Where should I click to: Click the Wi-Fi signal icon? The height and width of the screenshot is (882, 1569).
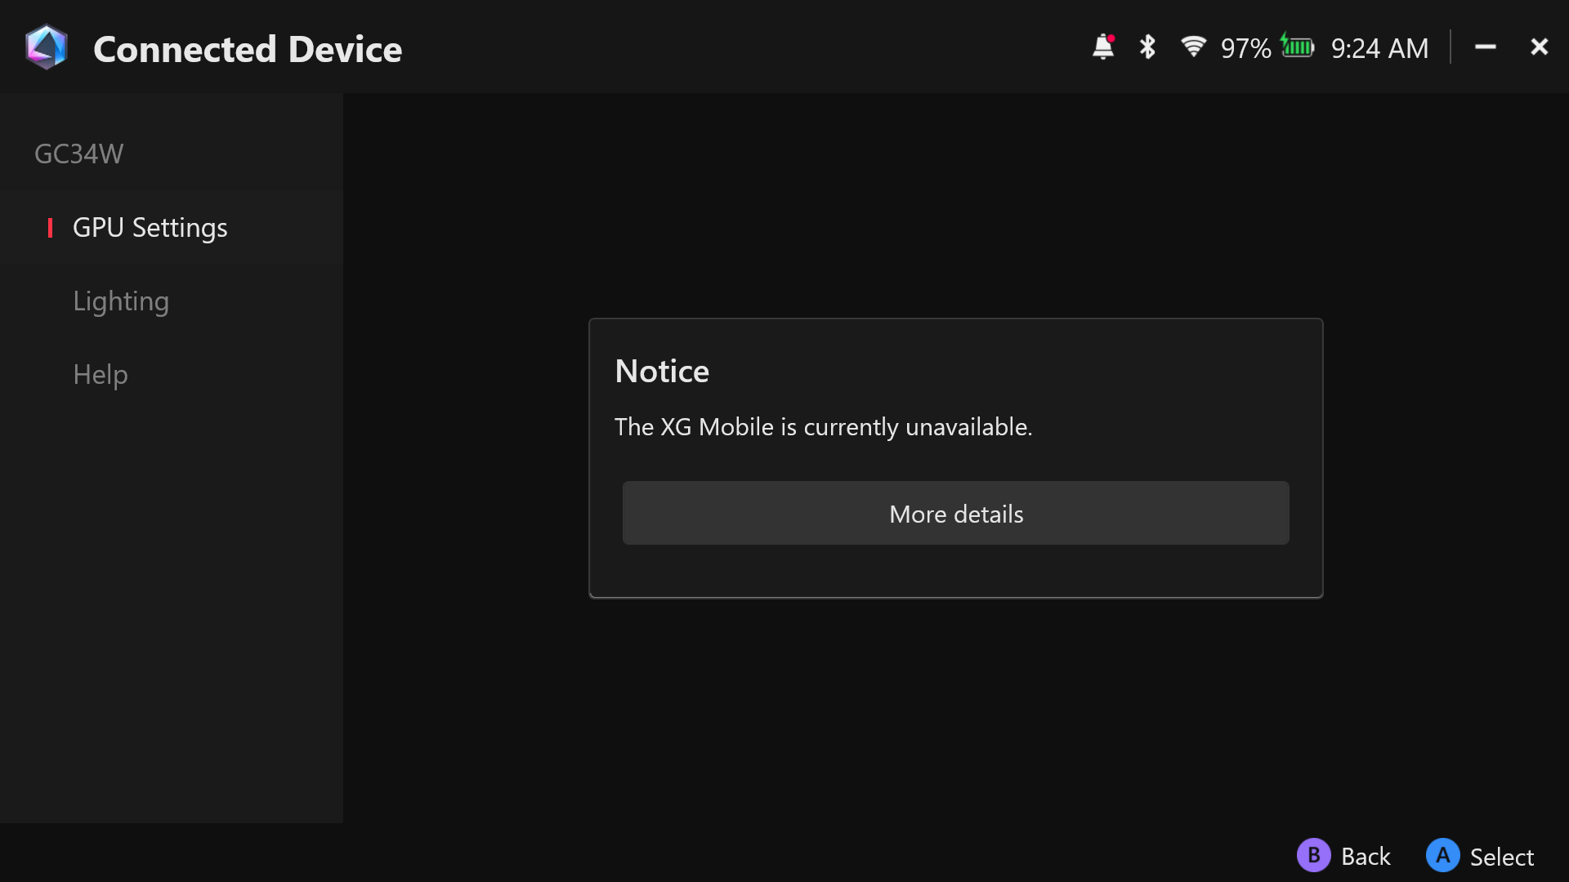[x=1193, y=47]
